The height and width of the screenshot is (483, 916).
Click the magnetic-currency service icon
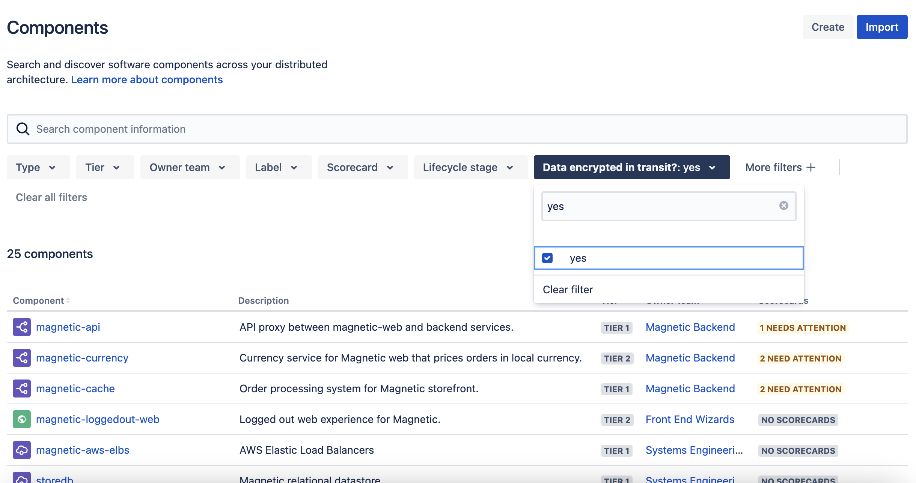[x=22, y=358]
